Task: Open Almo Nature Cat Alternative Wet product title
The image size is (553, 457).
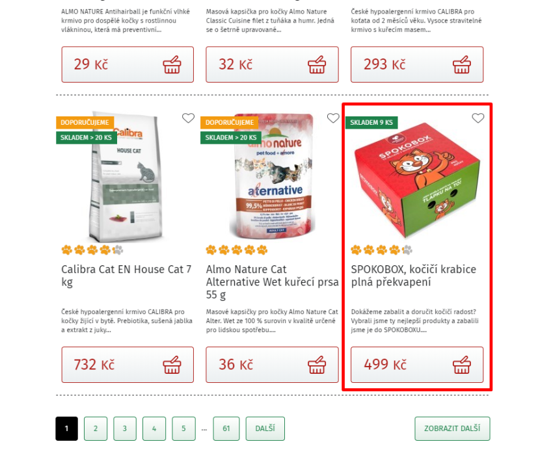Action: tap(272, 282)
